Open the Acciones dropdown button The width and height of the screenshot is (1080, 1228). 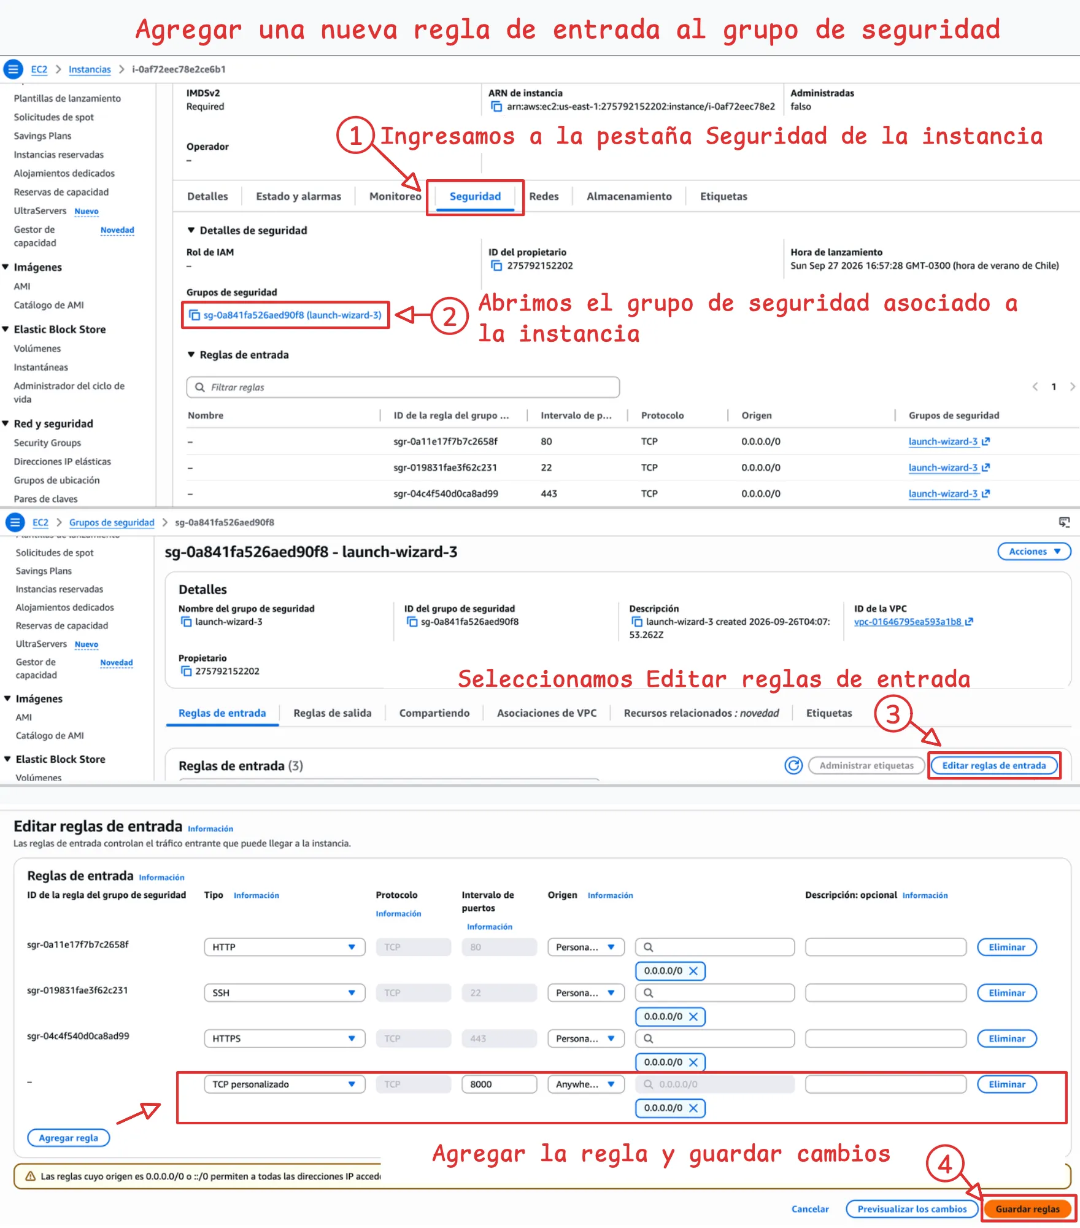1034,551
